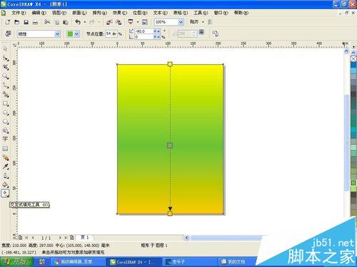
Task: Click the horizontal scrollbar left arrow
Action: [x=186, y=238]
